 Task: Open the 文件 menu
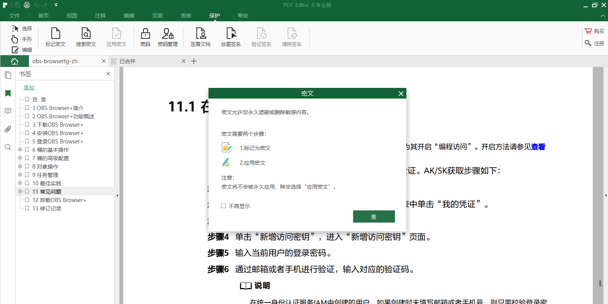click(14, 16)
